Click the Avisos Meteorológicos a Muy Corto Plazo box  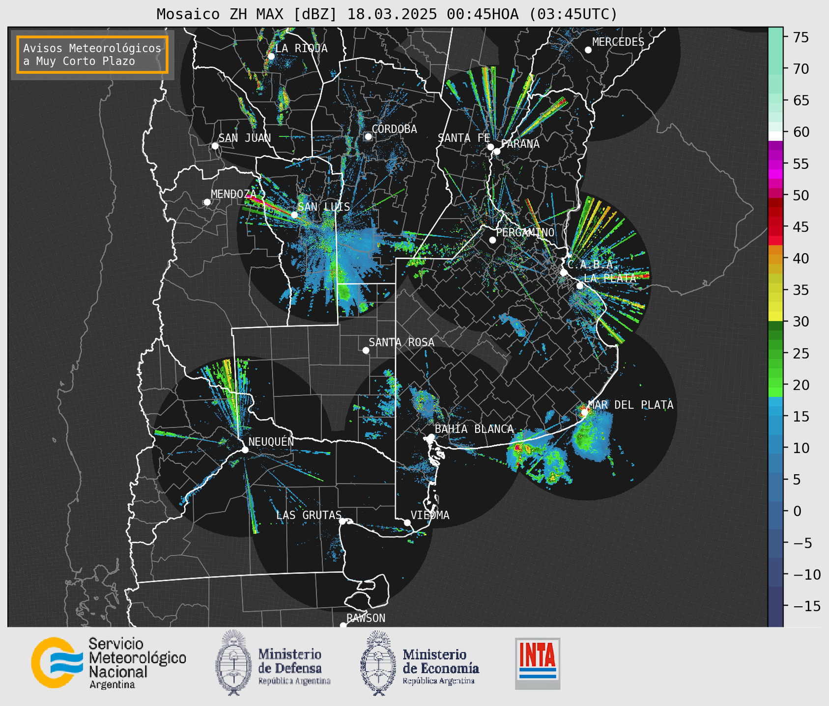(x=92, y=54)
